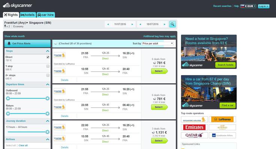276x149 pixels.
Task: Open Recent searches
Action: coord(222,6)
